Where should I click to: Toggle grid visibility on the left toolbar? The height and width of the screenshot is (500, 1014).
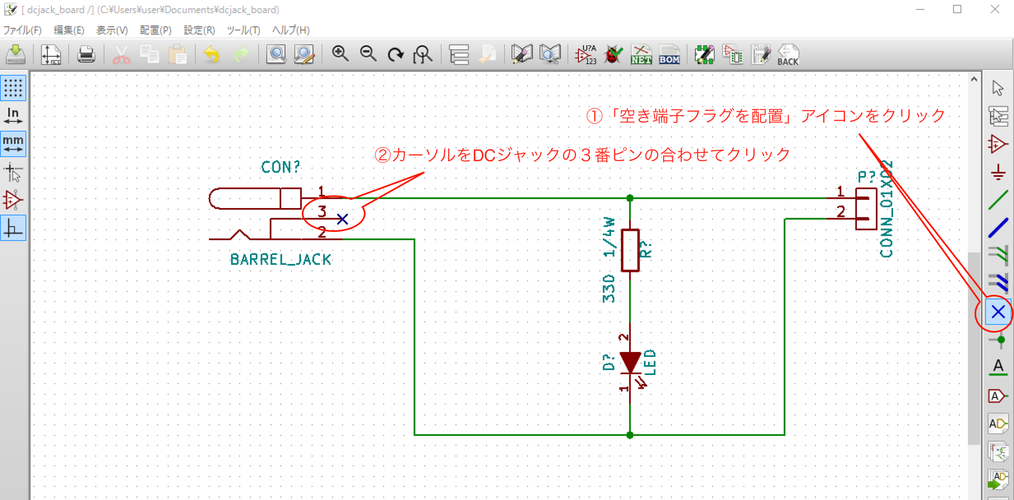pyautogui.click(x=13, y=88)
